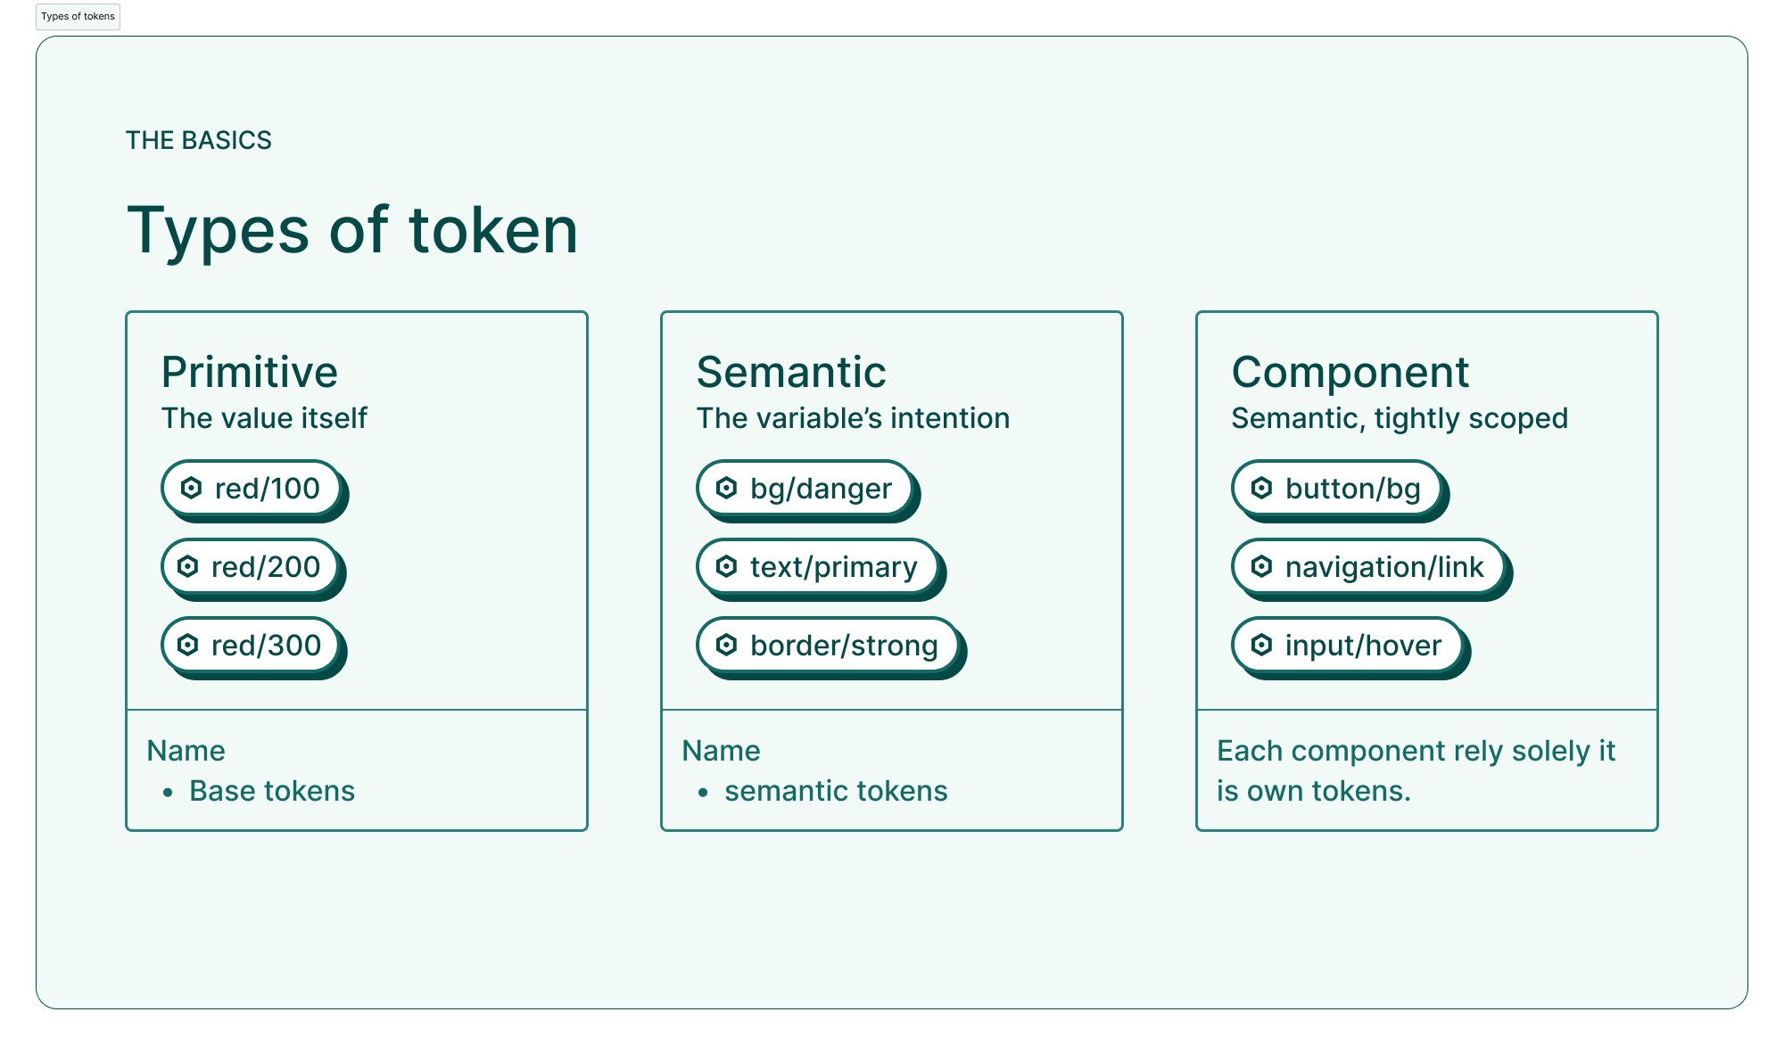Image resolution: width=1784 pixels, height=1045 pixels.
Task: Click the hexagon icon beside text/primary
Action: click(x=726, y=566)
